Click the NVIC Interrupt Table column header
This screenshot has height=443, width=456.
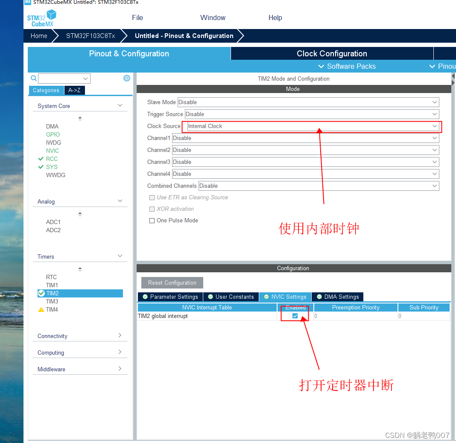tap(207, 308)
